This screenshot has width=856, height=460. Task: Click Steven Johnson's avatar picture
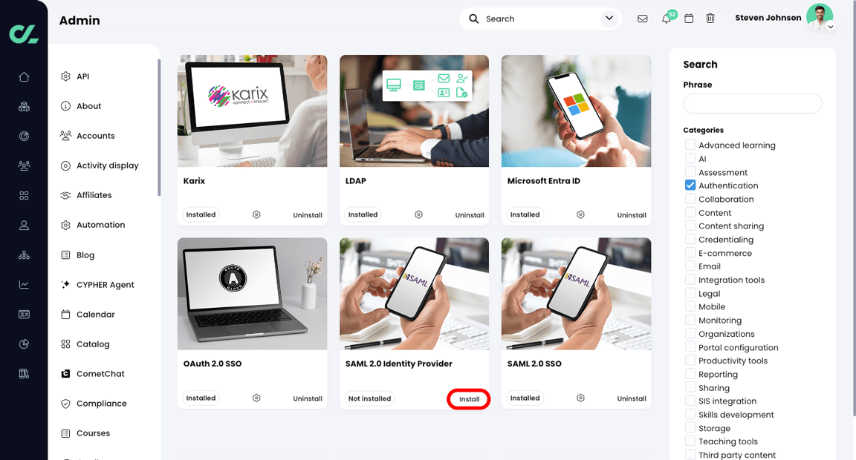click(x=820, y=17)
